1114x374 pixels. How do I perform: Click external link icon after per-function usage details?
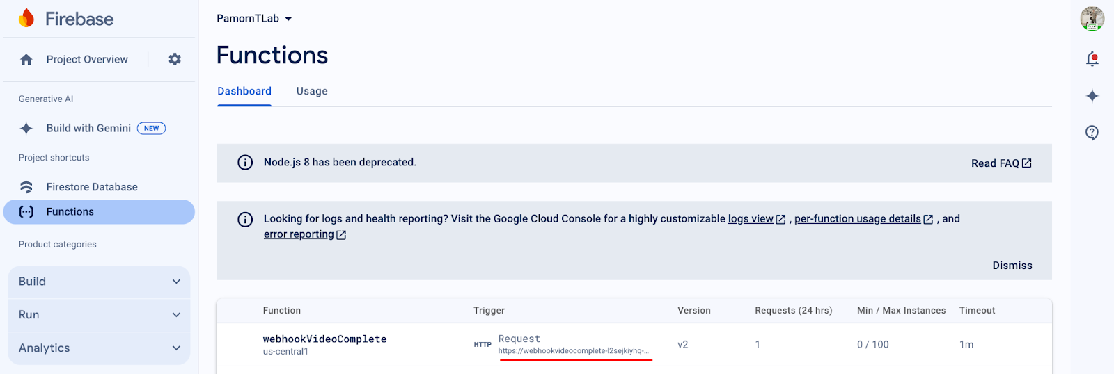pyautogui.click(x=928, y=220)
